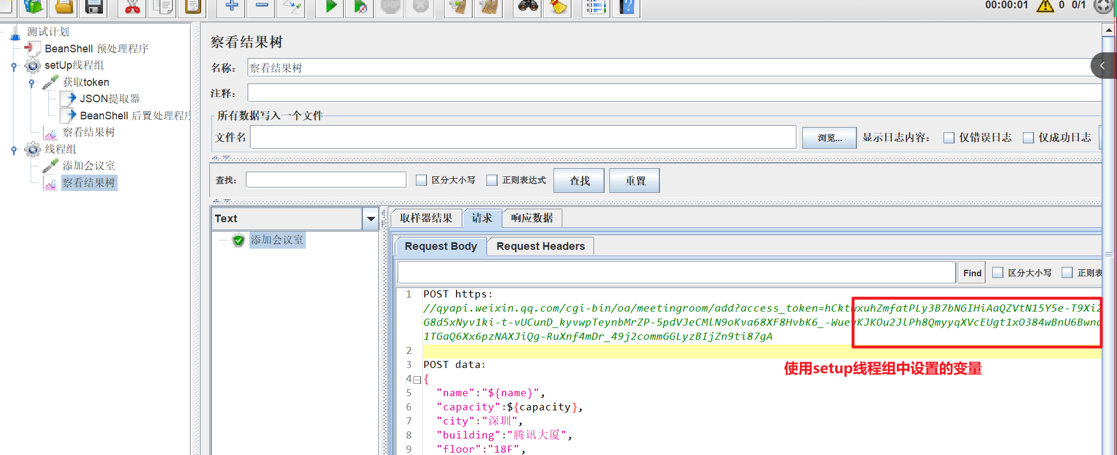
Task: Select 察看结果树 under setUp线程组
Action: click(x=89, y=132)
